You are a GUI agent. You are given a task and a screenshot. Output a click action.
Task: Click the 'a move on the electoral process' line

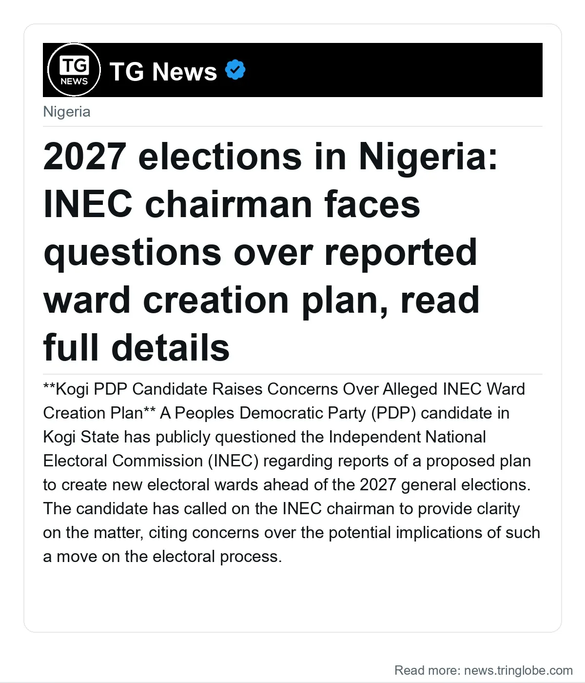[x=162, y=556]
